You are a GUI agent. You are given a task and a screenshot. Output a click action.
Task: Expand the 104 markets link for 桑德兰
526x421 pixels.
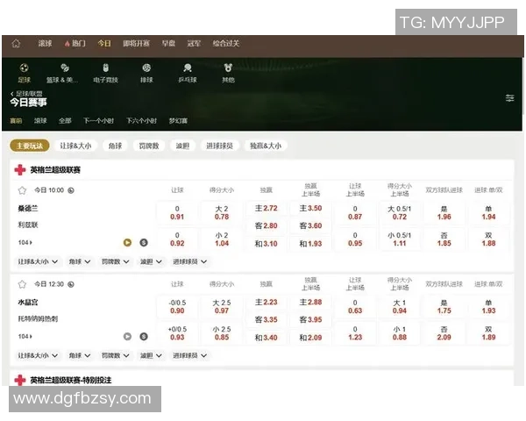pos(25,242)
